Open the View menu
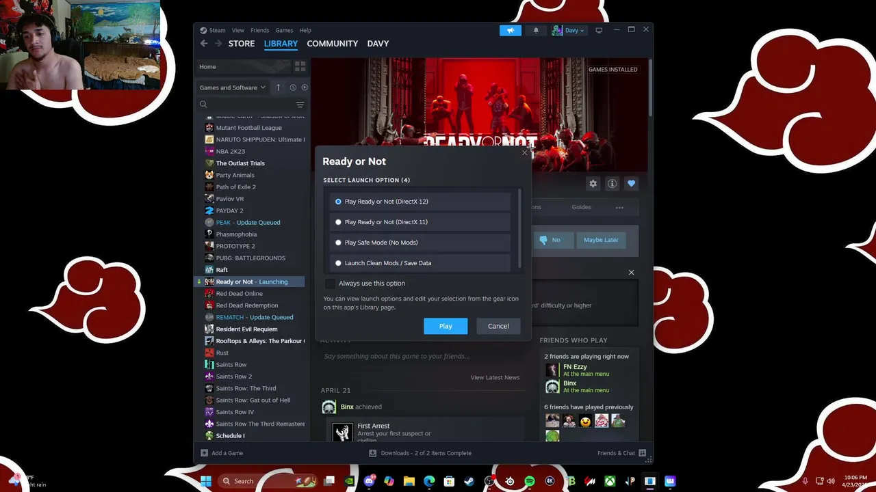 pyautogui.click(x=237, y=30)
